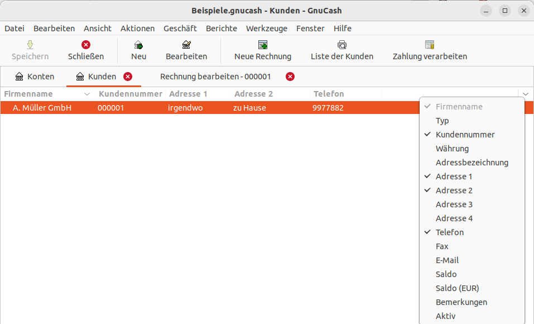The width and height of the screenshot is (534, 324).
Task: Open the Berichte menu
Action: (x=221, y=28)
